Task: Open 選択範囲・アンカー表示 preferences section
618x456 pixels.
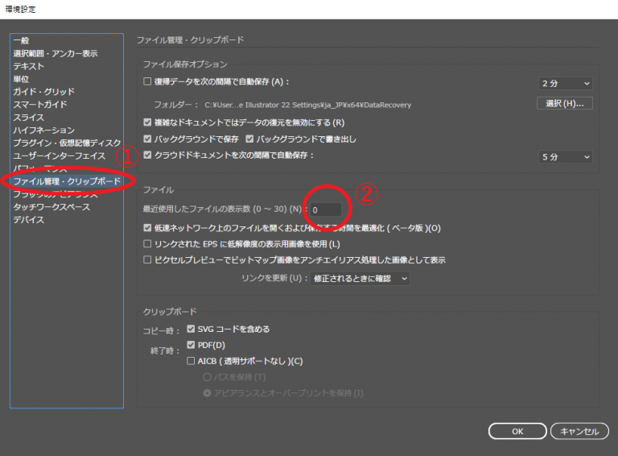Action: pyautogui.click(x=56, y=53)
